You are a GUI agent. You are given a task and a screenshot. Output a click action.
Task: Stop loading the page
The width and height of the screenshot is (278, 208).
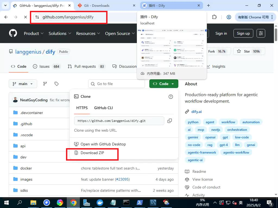25,17
